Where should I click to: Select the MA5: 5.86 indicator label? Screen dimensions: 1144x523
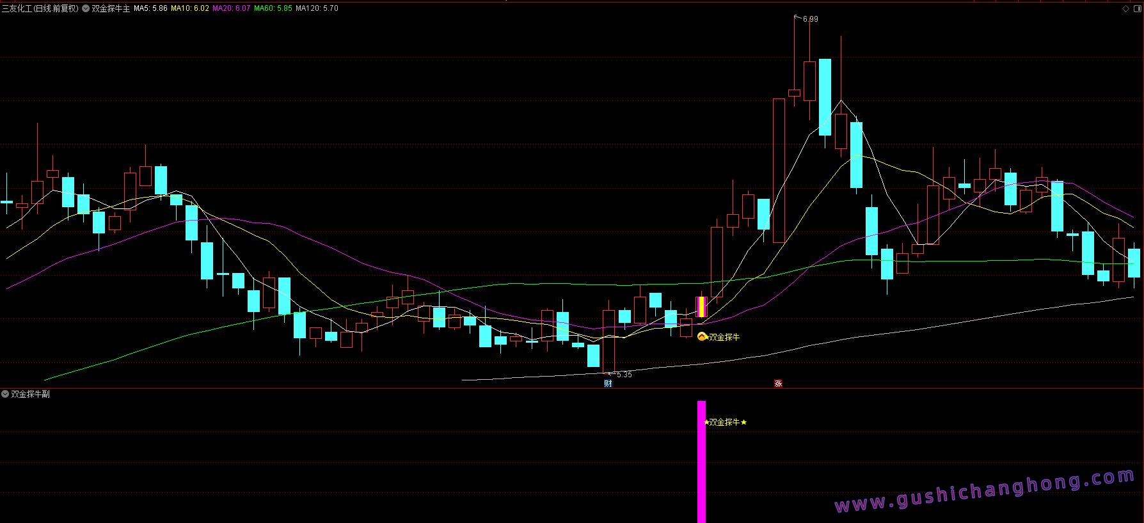pyautogui.click(x=150, y=8)
